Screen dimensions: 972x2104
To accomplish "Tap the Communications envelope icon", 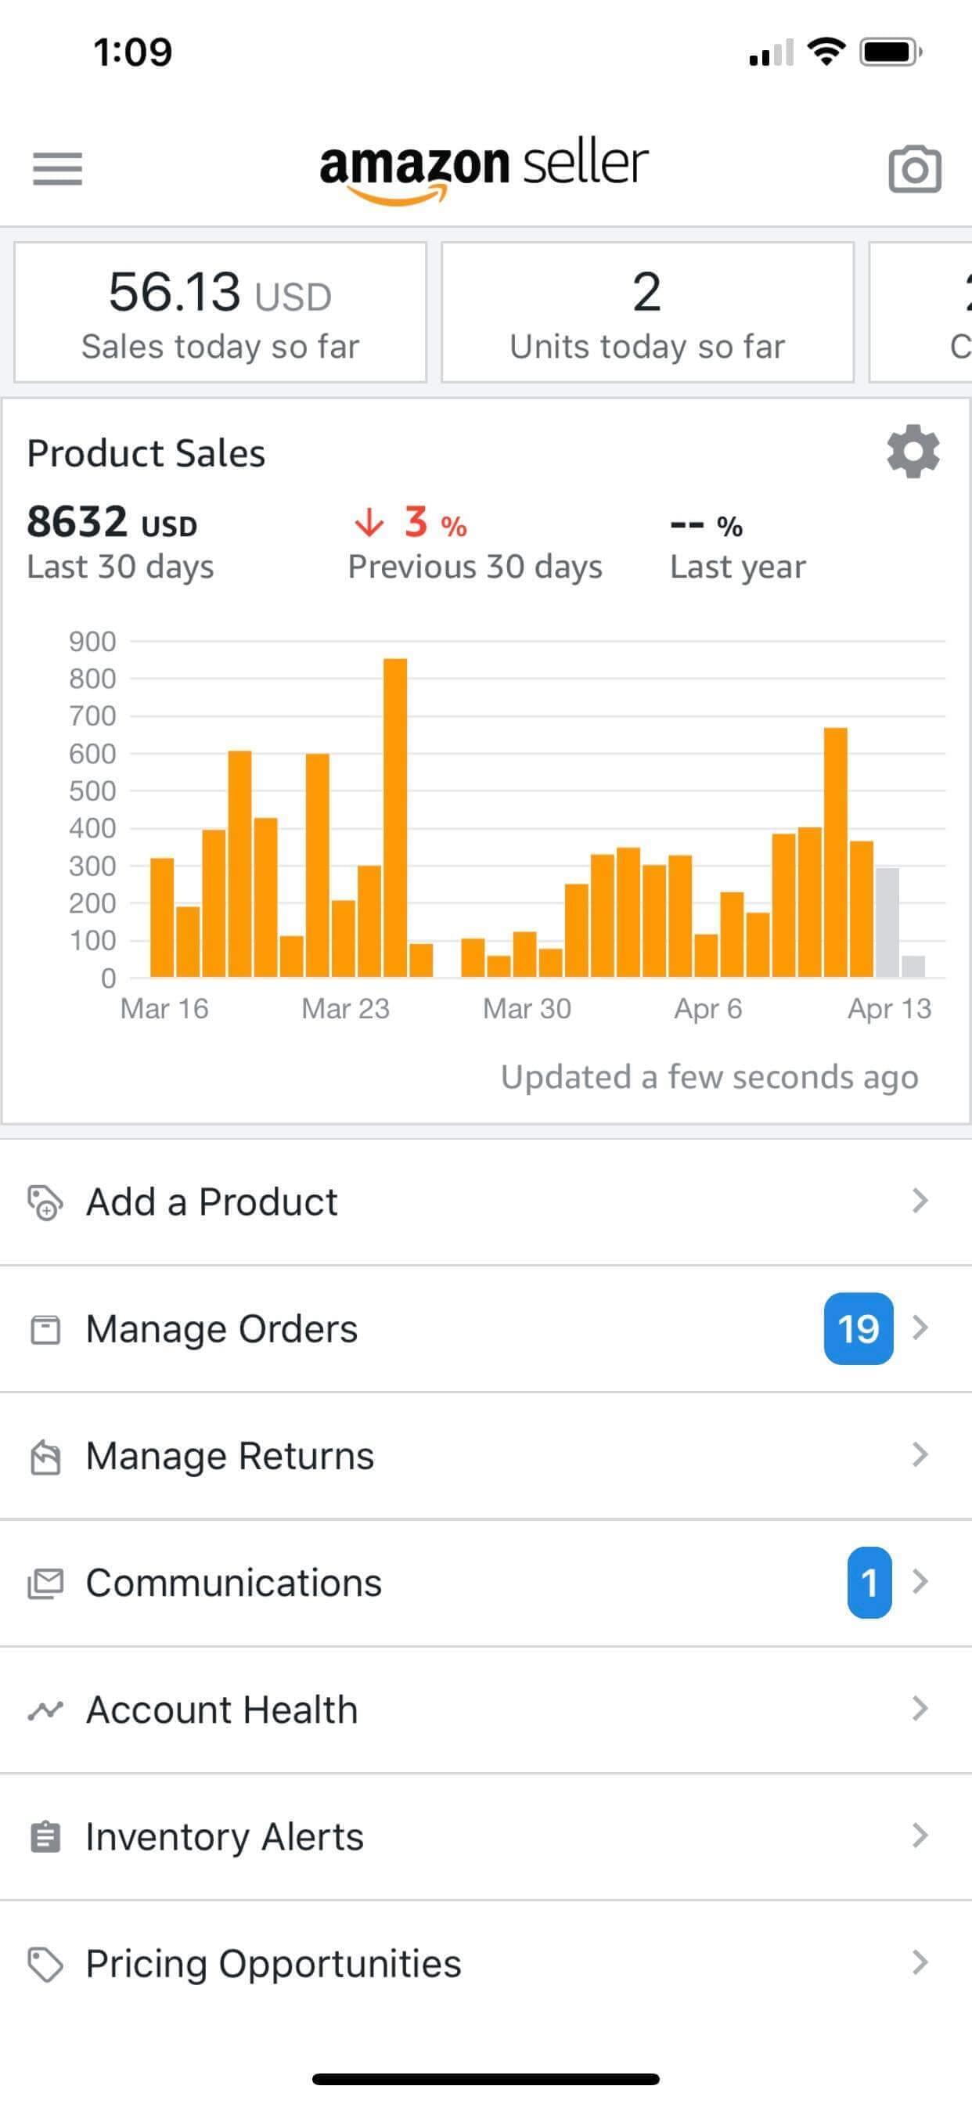I will (45, 1583).
